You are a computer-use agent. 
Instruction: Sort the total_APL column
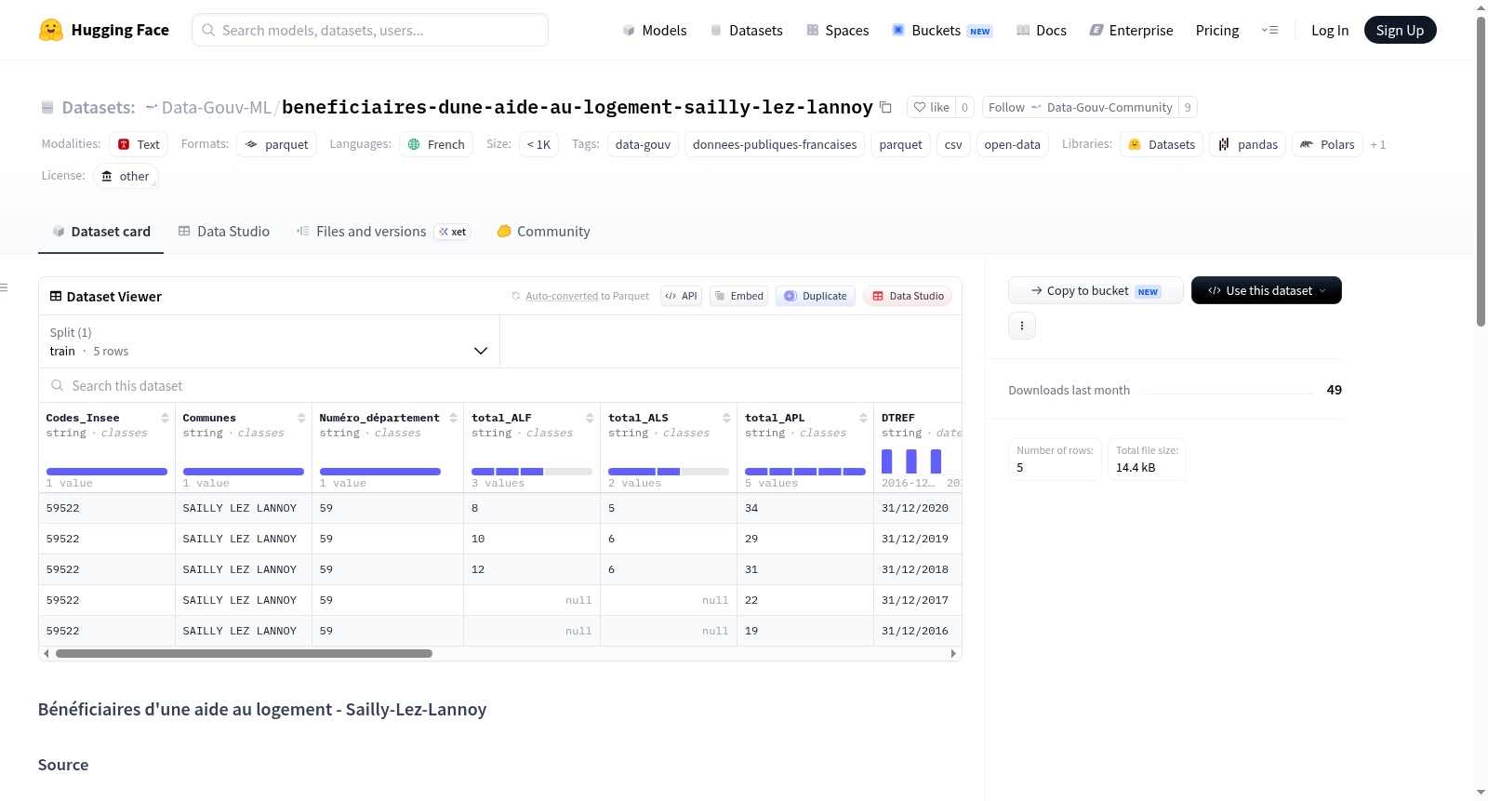[x=863, y=418]
